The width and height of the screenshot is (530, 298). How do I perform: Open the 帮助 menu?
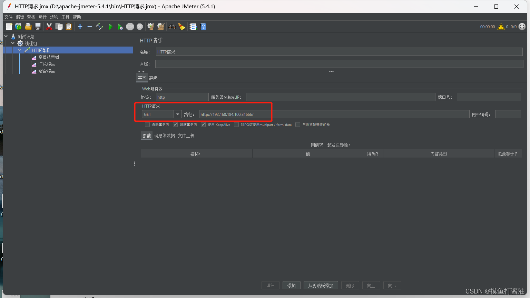[77, 17]
